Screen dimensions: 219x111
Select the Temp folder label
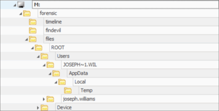[87, 90]
